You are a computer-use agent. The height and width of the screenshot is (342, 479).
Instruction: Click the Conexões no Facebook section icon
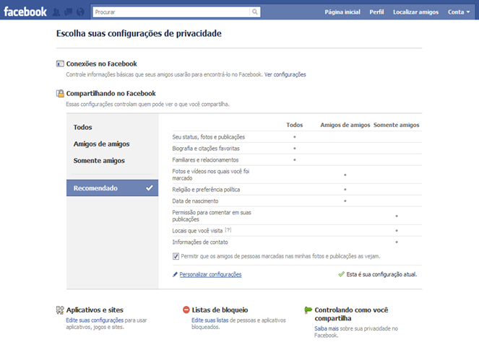[x=60, y=63]
